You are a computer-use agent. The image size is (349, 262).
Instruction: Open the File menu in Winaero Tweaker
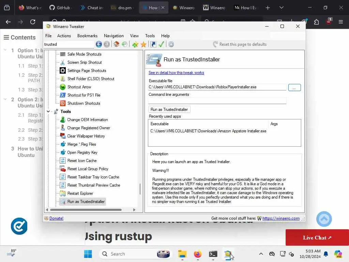pos(48,35)
